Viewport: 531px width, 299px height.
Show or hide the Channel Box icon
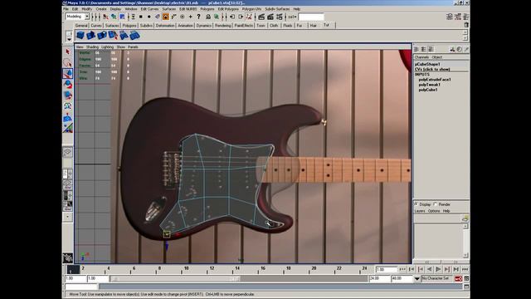(x=466, y=17)
